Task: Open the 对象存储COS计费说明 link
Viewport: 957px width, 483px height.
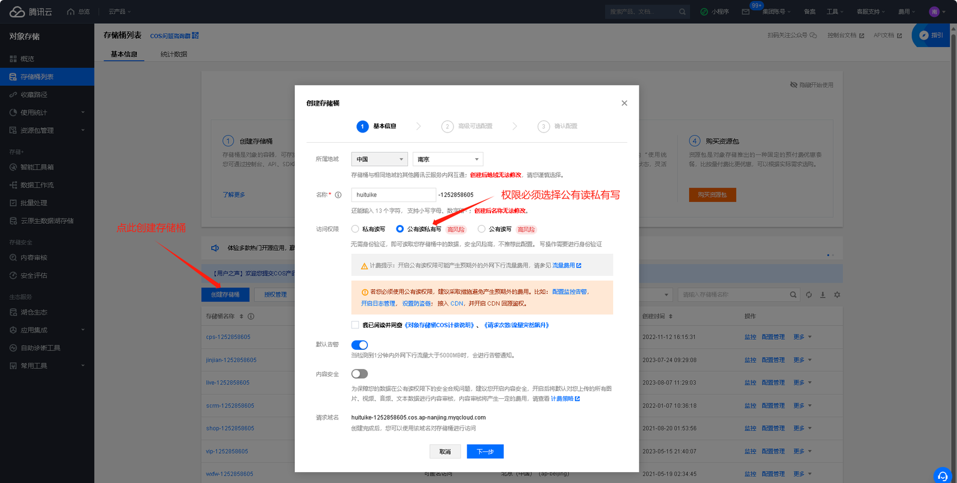Action: [440, 325]
